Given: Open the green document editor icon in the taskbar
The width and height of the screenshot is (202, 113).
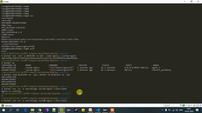Looking at the screenshot, I should coord(54,110).
